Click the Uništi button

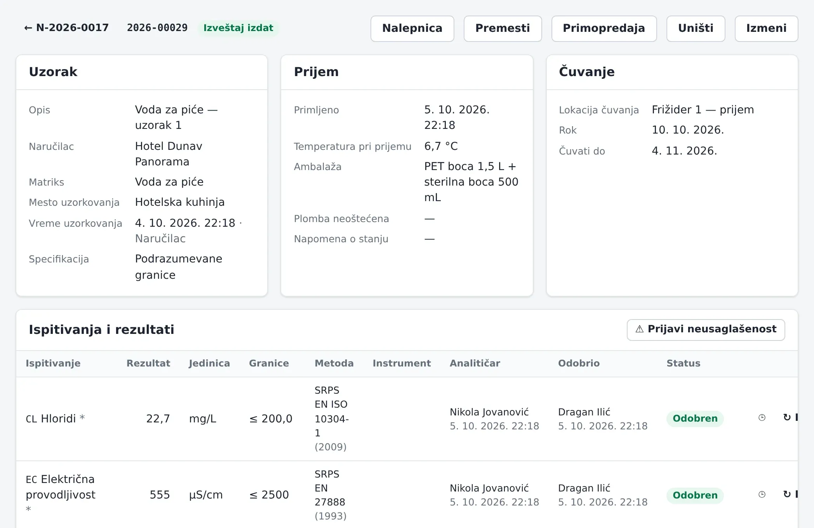coord(696,28)
